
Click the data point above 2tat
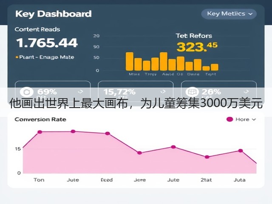(207, 157)
